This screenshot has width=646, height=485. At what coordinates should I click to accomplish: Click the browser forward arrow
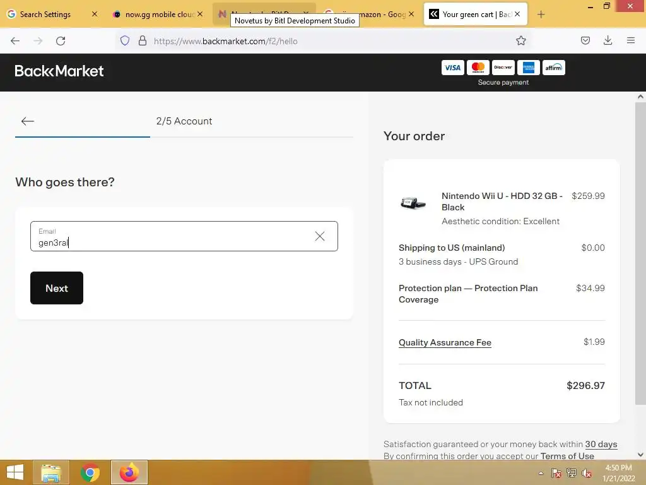pos(38,41)
